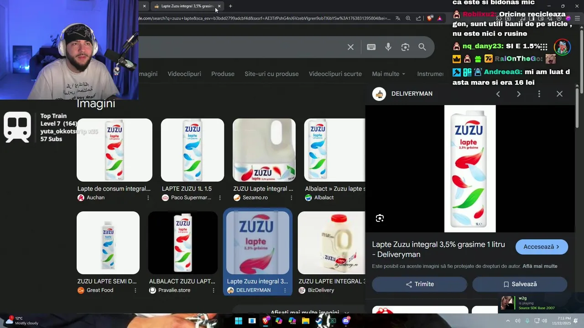Screen dimensions: 584x328
Task: Open the Windows Start menu
Action: tap(239, 321)
